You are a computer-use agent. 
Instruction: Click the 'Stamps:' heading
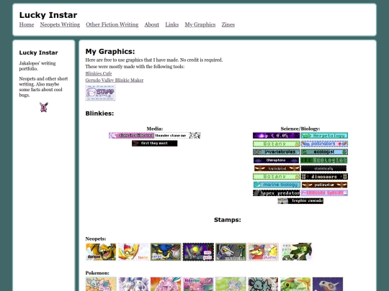[x=228, y=220]
